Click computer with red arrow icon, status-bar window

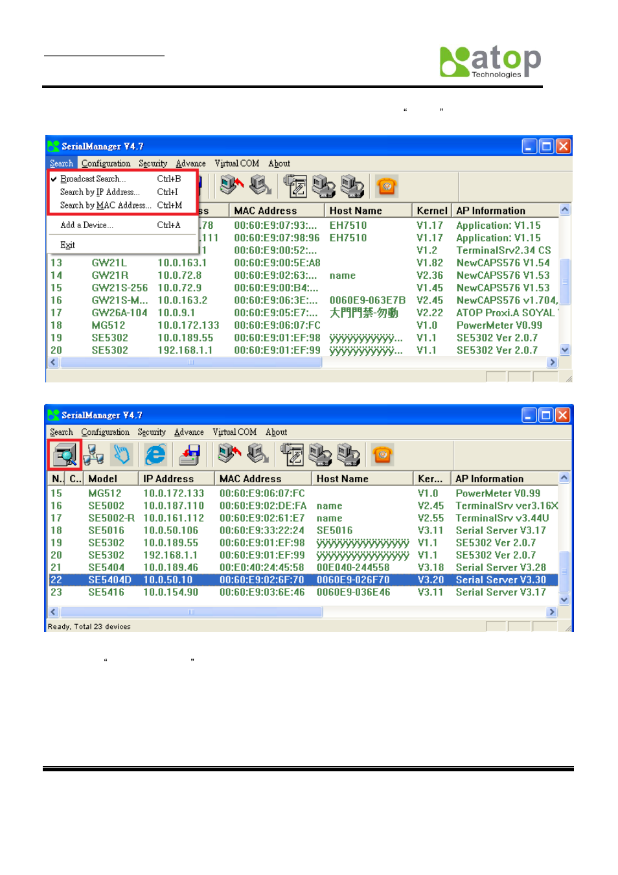point(229,454)
